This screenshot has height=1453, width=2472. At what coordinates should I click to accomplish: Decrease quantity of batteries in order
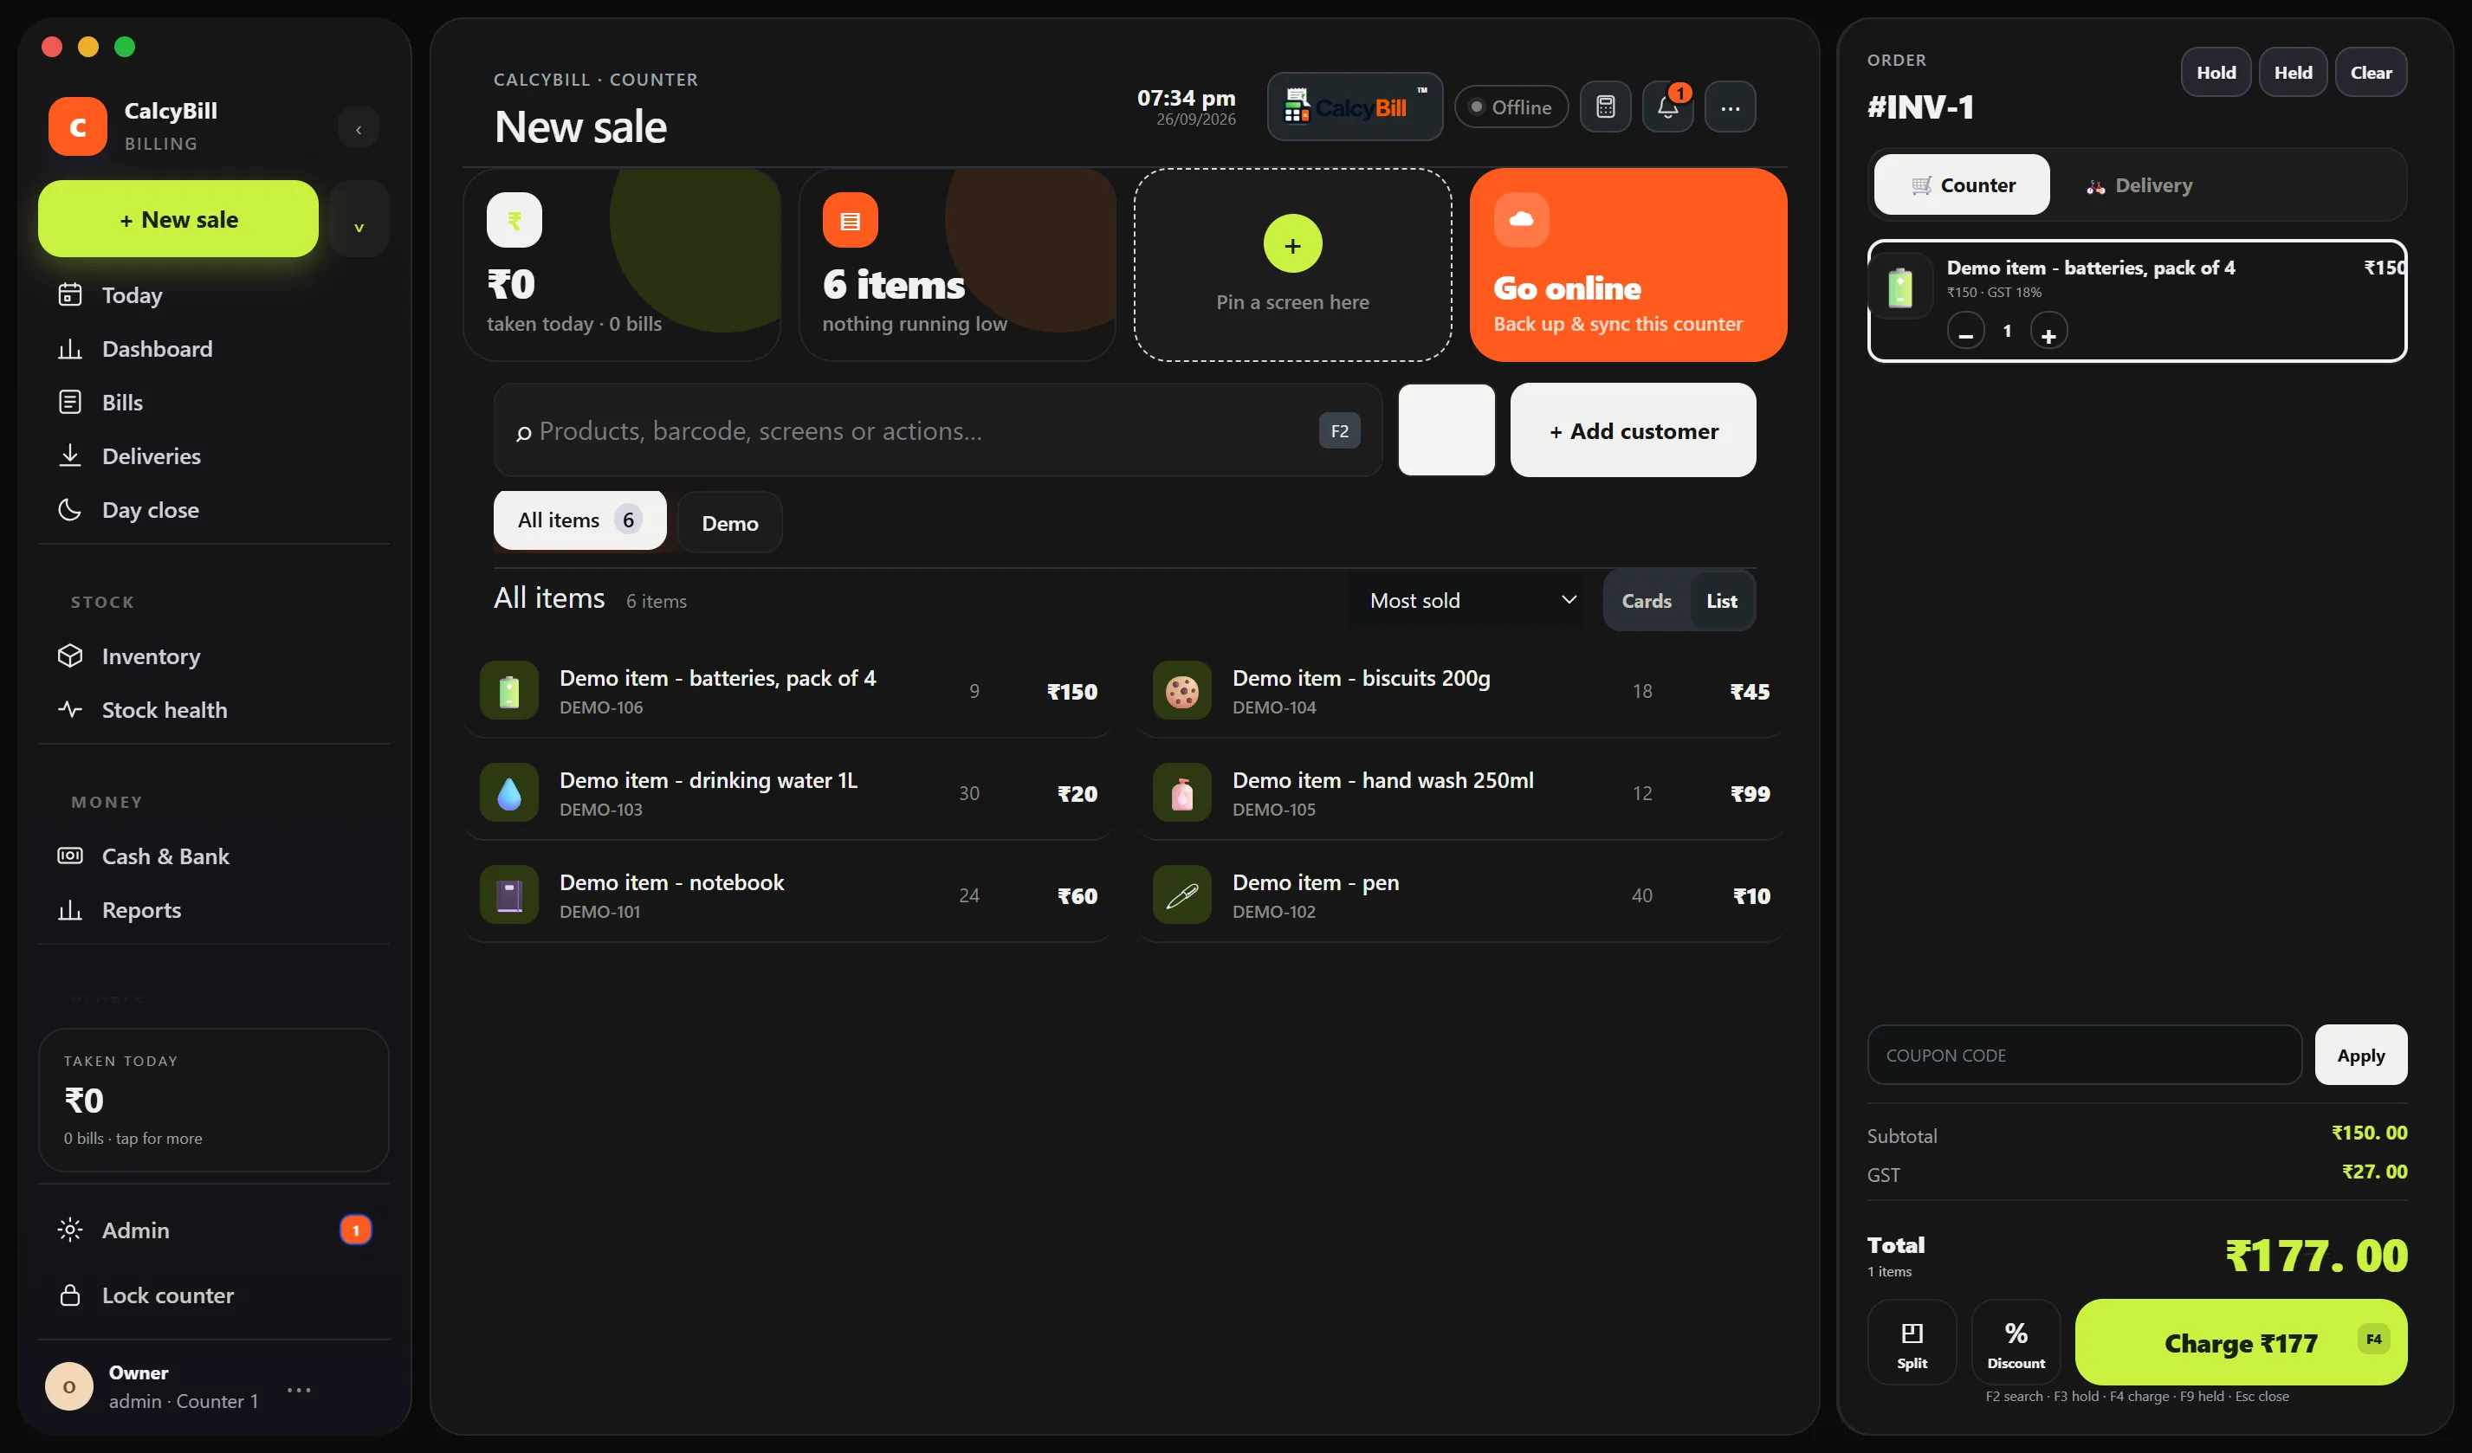tap(1964, 332)
